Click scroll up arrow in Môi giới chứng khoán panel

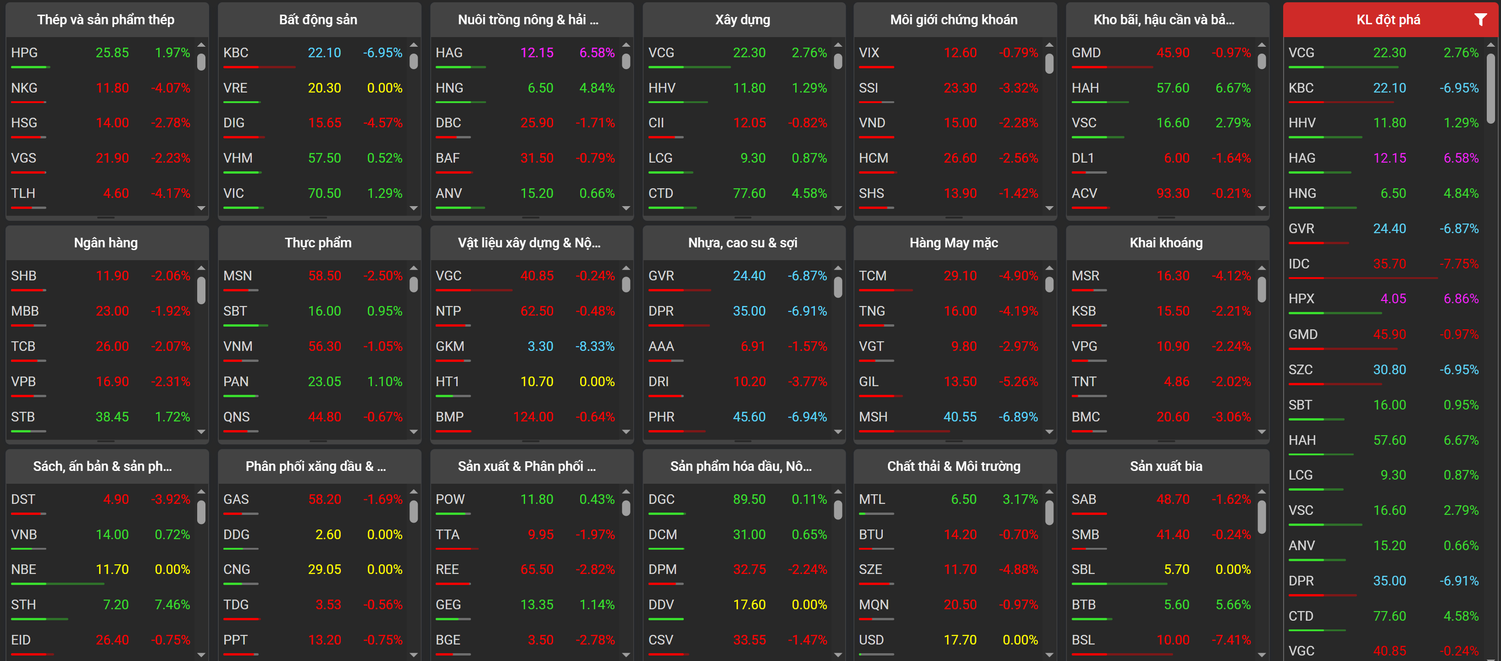pyautogui.click(x=1049, y=45)
